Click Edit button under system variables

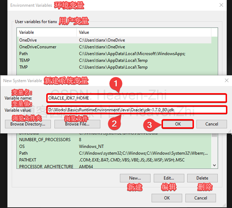pos(169,178)
